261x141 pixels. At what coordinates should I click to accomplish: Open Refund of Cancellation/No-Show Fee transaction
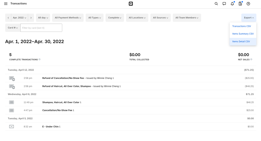pos(63,78)
